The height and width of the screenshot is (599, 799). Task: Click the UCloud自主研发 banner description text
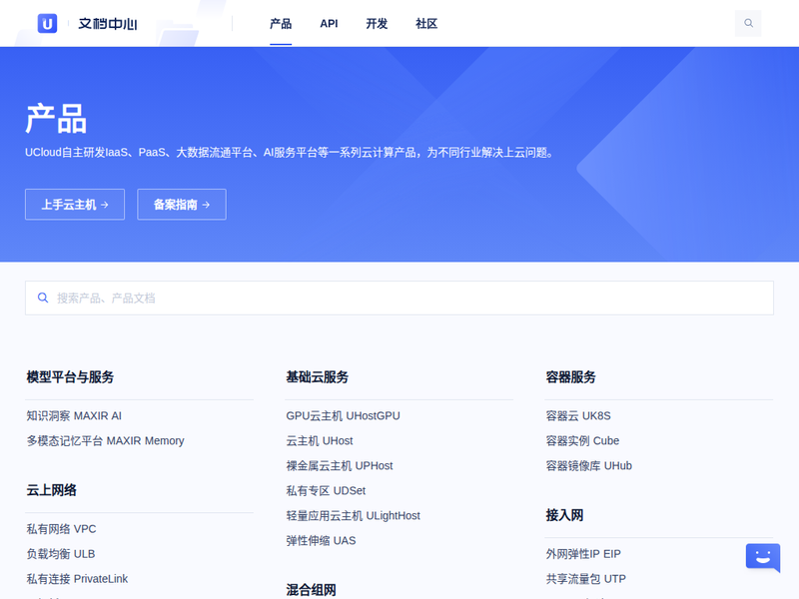click(x=290, y=153)
